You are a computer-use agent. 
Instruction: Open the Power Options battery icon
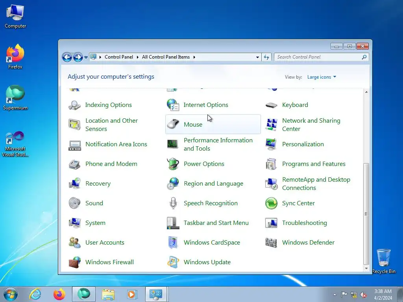(173, 164)
